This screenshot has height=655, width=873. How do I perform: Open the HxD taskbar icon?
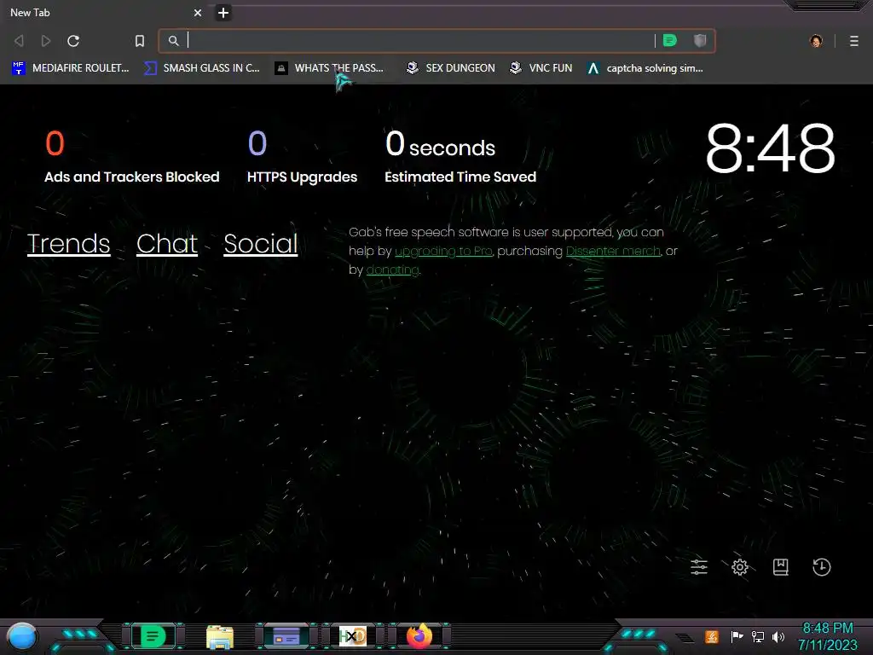[352, 636]
